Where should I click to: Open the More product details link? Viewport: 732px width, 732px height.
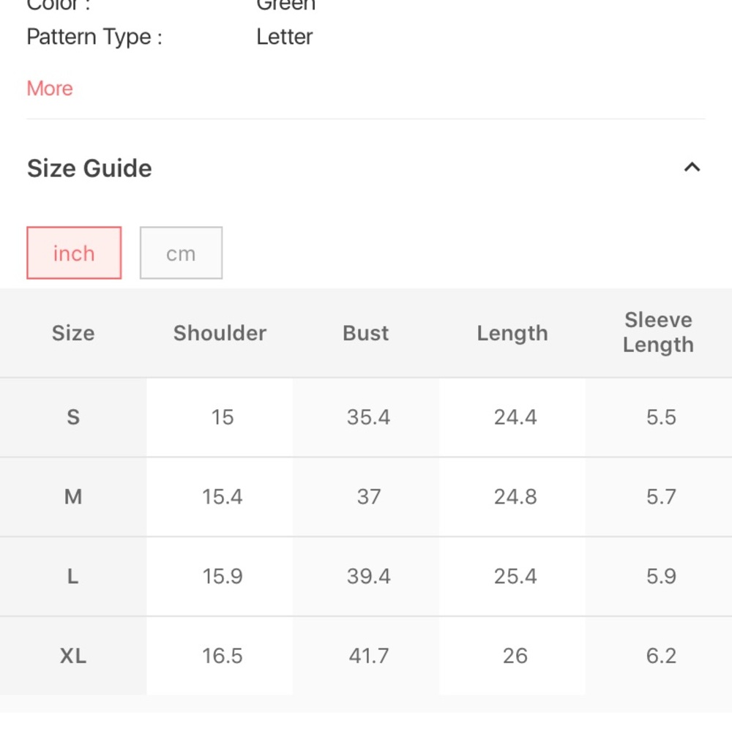coord(50,89)
